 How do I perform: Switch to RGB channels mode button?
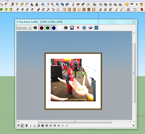[x=35, y=28]
